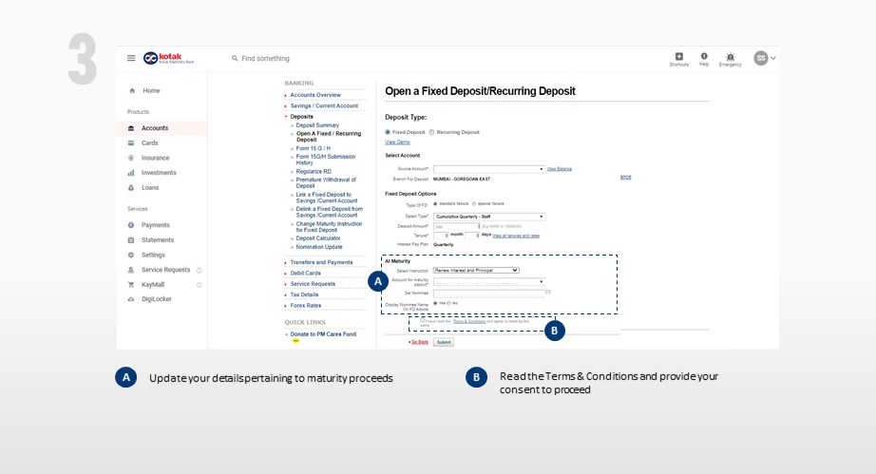Viewport: 876px width, 474px height.
Task: Click the Go Back link
Action: click(420, 342)
